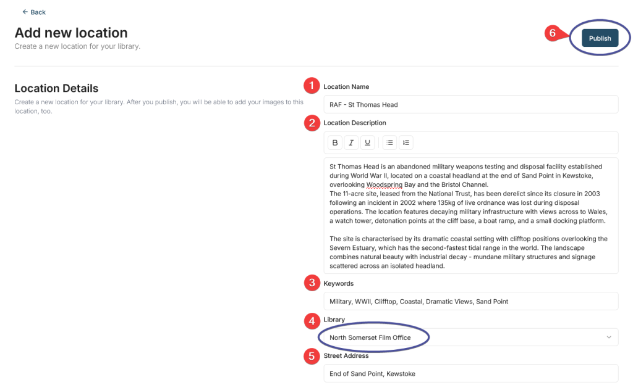The width and height of the screenshot is (633, 385).
Task: Click red step 1 marker by Location Name
Action: point(312,86)
